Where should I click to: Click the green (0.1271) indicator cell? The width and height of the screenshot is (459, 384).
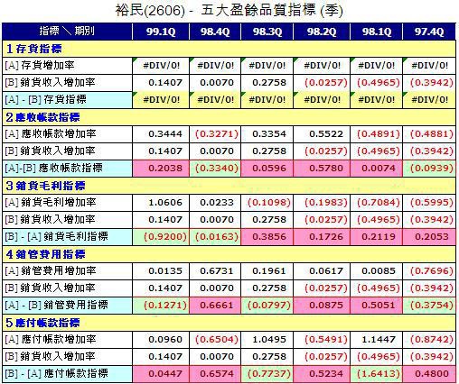click(x=161, y=306)
